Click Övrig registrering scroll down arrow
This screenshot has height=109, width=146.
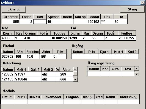pyautogui.click(x=137, y=74)
